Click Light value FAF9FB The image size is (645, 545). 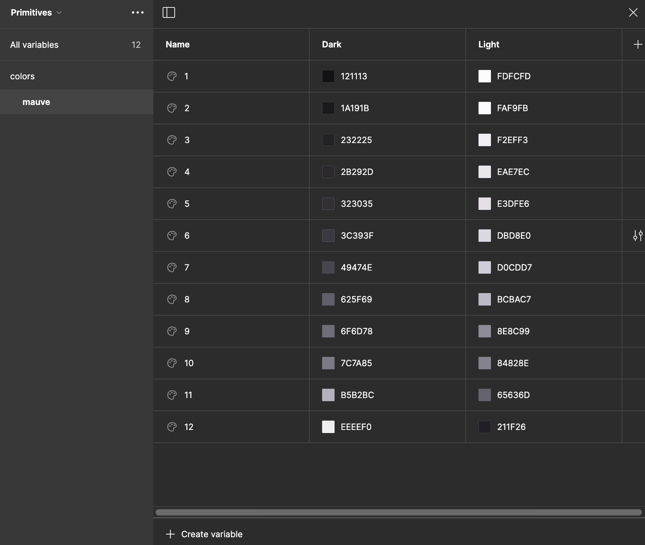pyautogui.click(x=512, y=108)
